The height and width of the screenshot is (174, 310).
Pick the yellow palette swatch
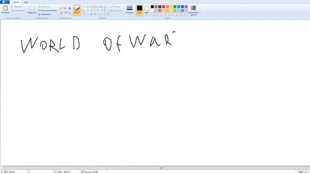click(x=171, y=7)
